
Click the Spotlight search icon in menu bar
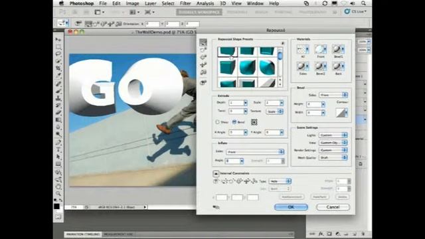pyautogui.click(x=363, y=3)
